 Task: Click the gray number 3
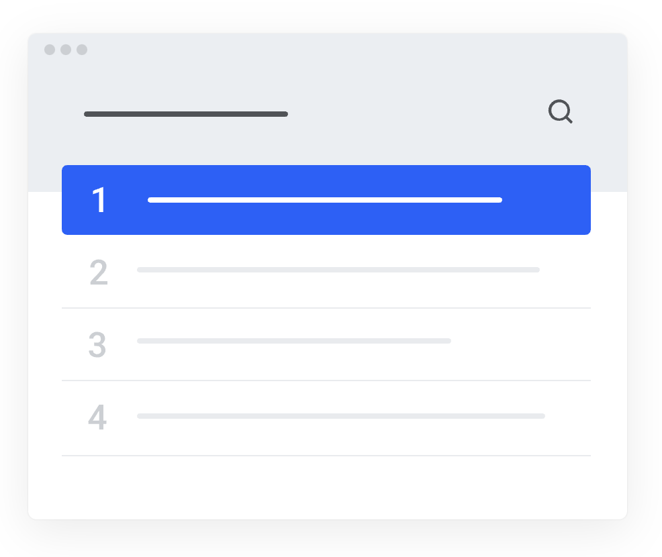click(97, 345)
